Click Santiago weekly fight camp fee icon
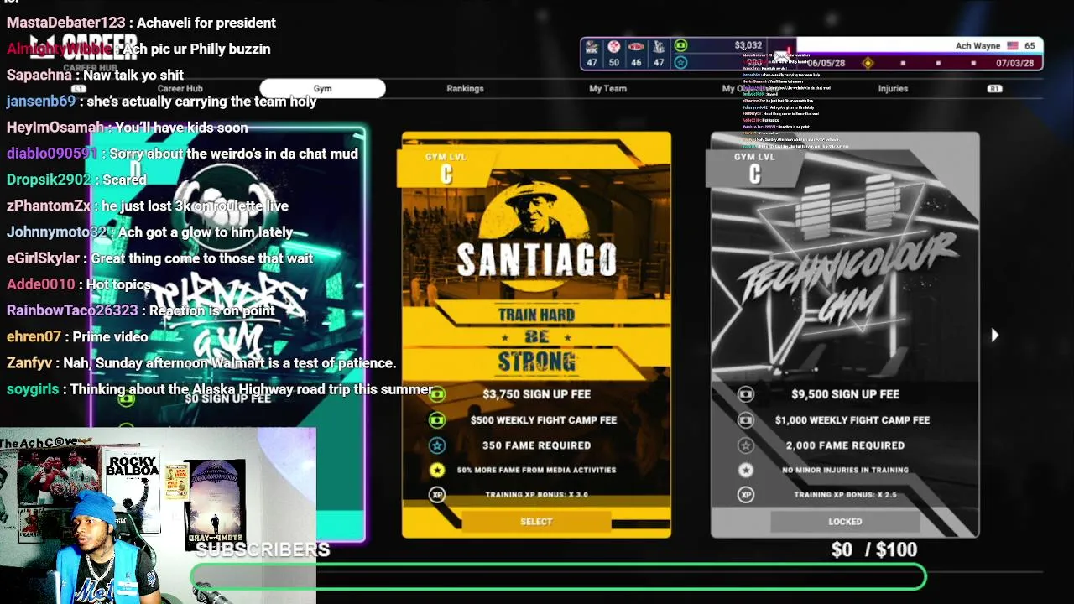1074x604 pixels. point(437,419)
